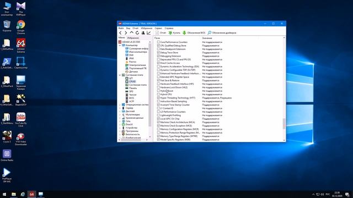The height and width of the screenshot is (198, 353).
Task: Select the Разгон tree item
Action: point(131,62)
